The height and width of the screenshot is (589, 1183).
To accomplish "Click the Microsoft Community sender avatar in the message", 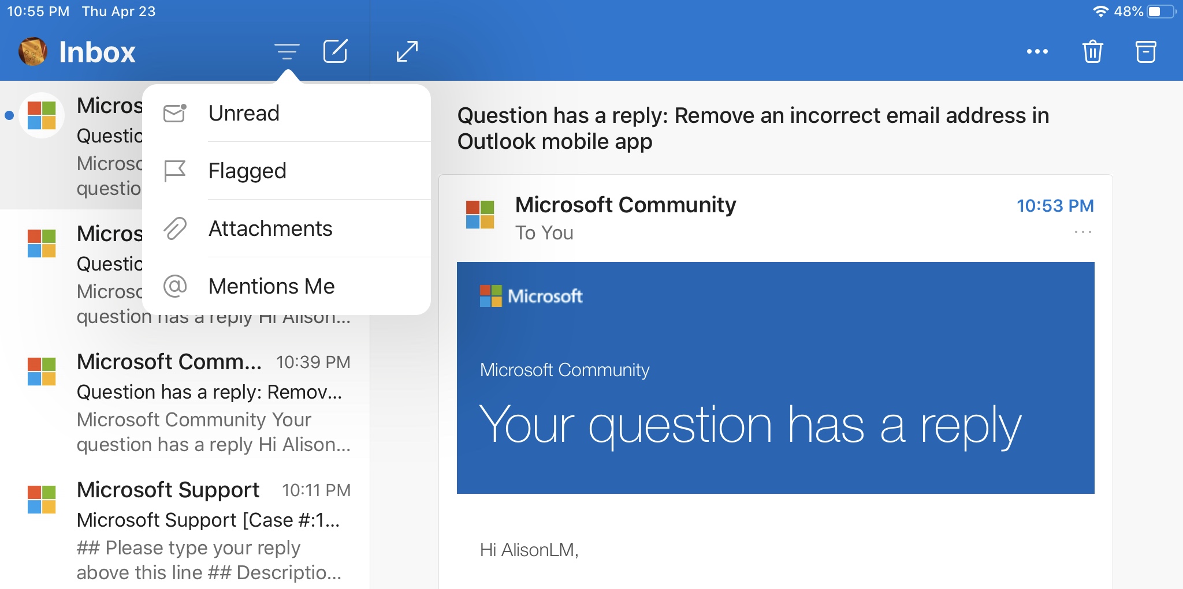I will (480, 215).
